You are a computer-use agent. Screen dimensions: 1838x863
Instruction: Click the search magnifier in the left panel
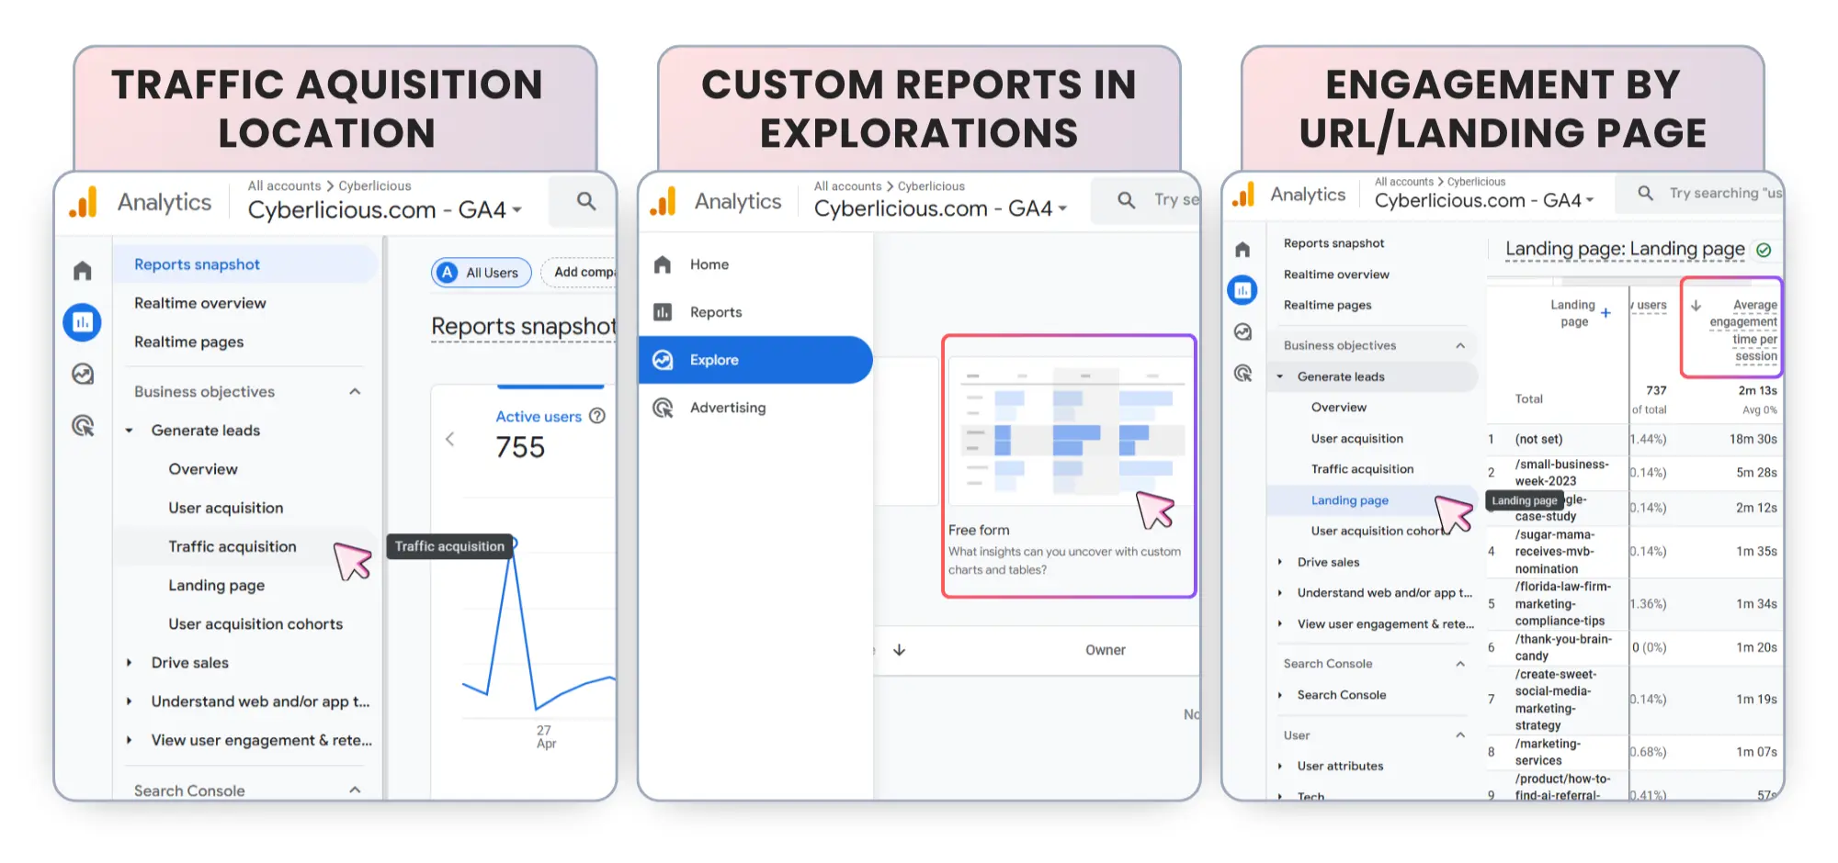(585, 201)
